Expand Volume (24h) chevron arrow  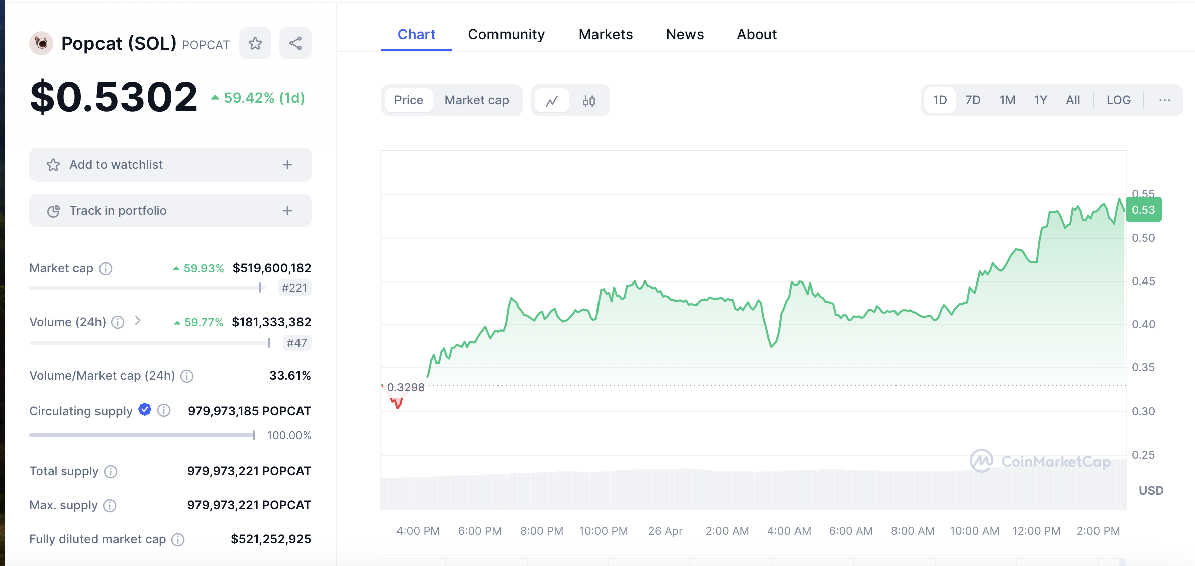(x=138, y=321)
